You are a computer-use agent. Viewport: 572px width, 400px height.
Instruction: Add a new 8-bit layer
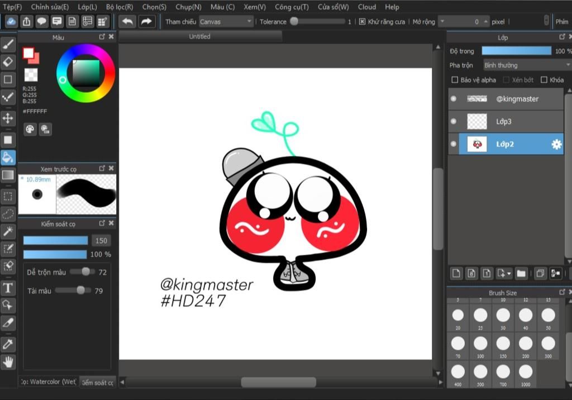coord(471,273)
